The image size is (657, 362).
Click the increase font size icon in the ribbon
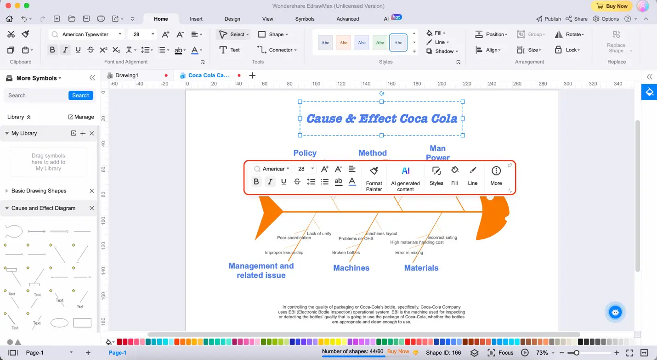tap(166, 34)
